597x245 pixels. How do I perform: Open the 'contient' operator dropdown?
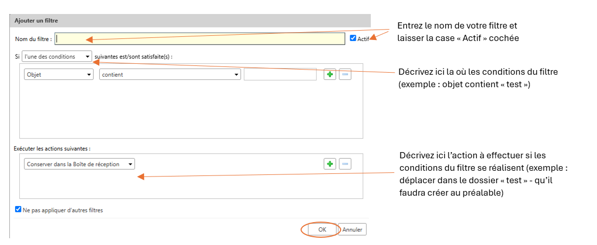pyautogui.click(x=170, y=75)
